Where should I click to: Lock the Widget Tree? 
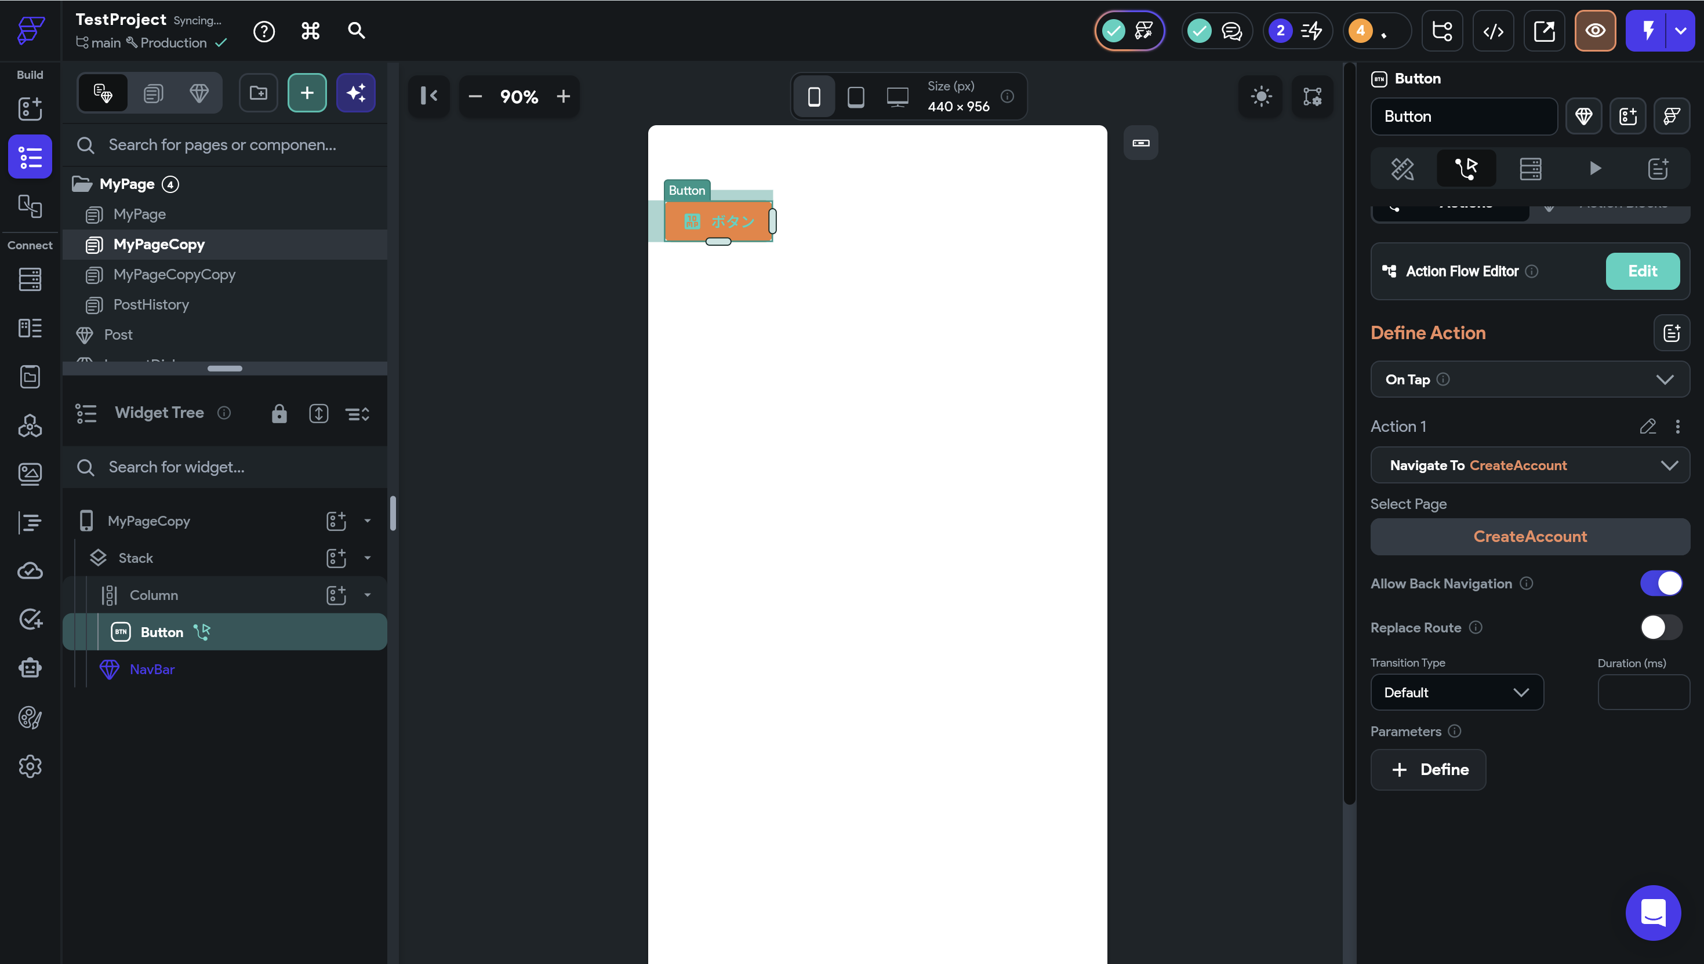point(279,414)
